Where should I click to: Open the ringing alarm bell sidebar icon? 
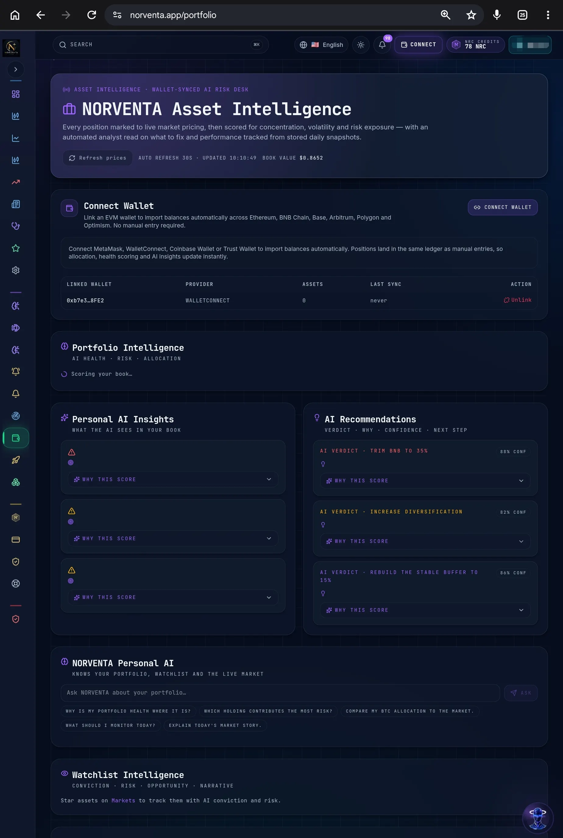tap(16, 371)
